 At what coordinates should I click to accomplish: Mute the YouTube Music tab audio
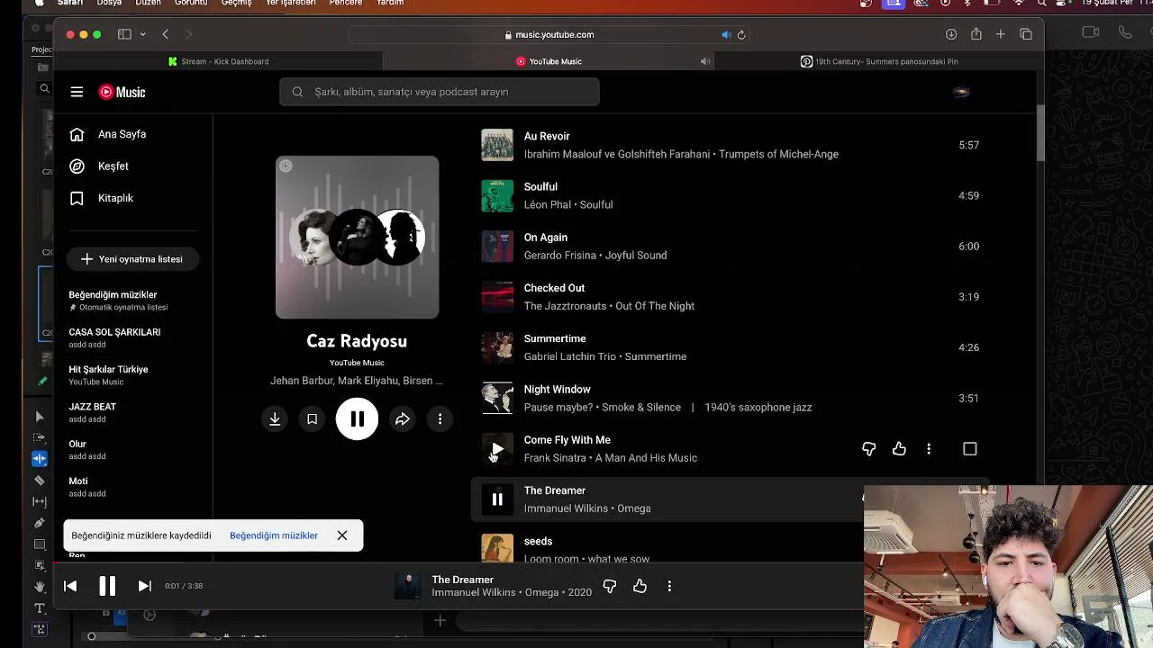[705, 61]
